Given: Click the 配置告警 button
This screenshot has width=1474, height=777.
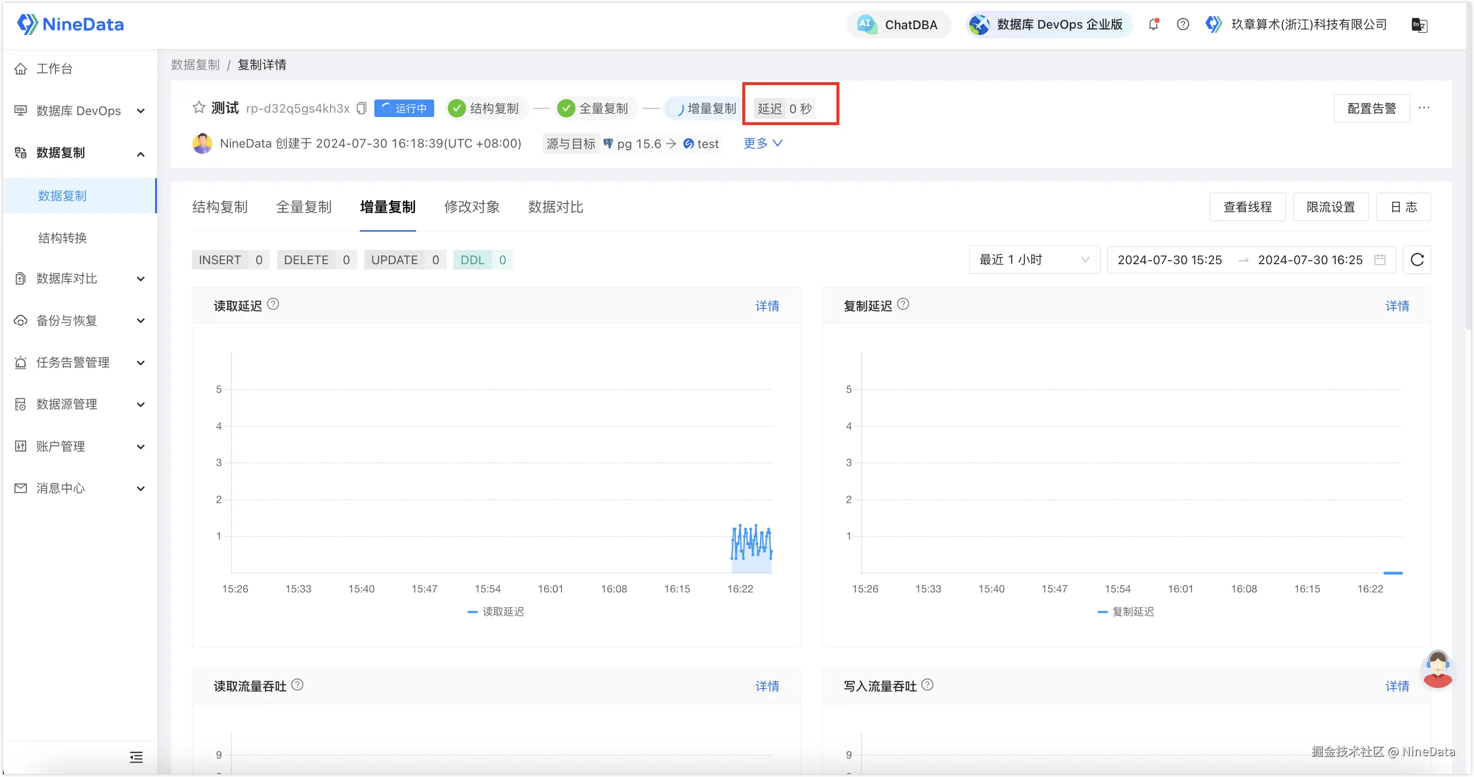Looking at the screenshot, I should pos(1371,108).
